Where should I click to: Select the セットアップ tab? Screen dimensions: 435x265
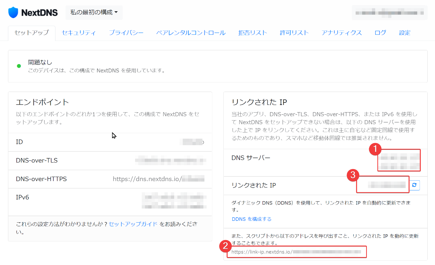[x=32, y=33]
